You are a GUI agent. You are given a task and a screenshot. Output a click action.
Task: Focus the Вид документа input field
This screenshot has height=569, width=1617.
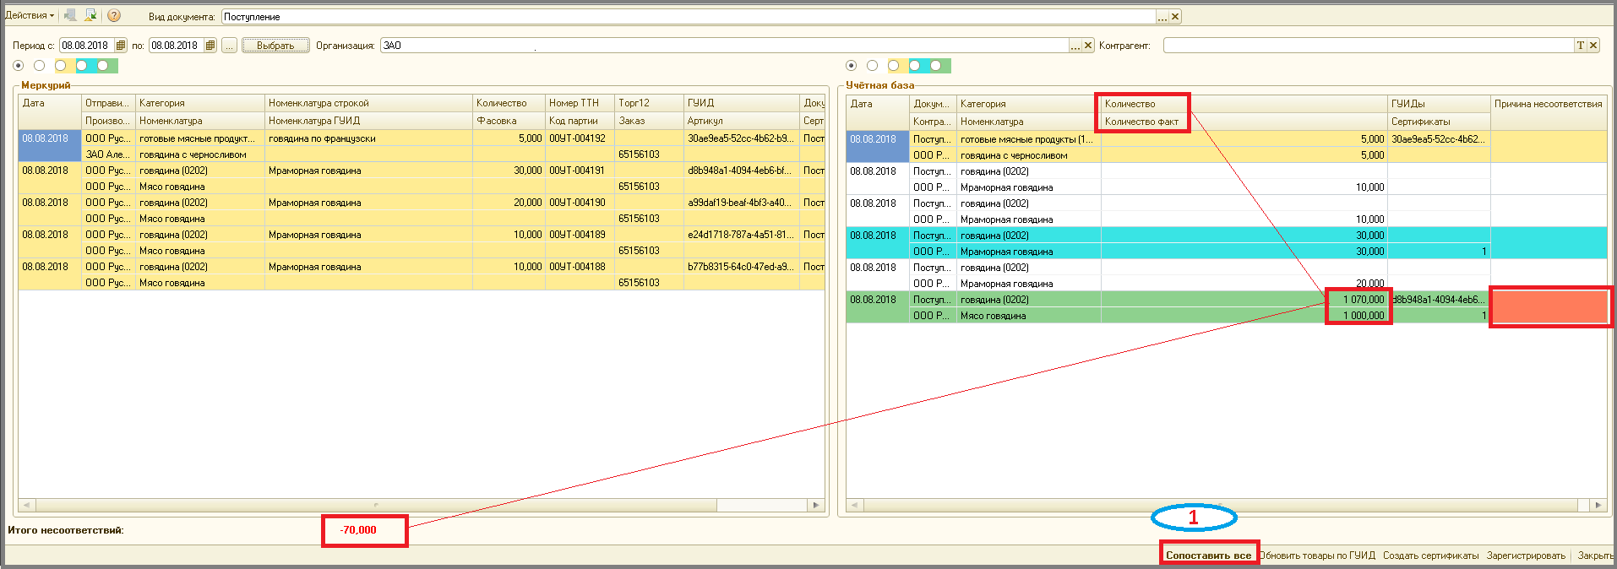point(689,17)
